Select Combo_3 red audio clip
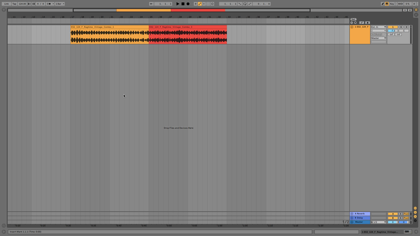420x236 pixels. coord(188,35)
